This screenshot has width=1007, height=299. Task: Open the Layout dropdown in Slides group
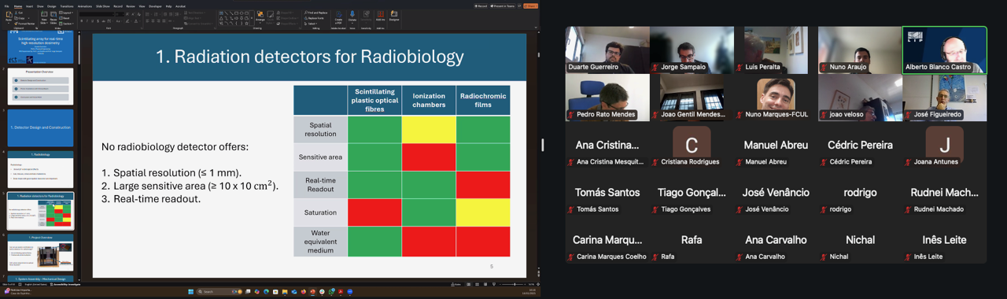click(x=66, y=13)
